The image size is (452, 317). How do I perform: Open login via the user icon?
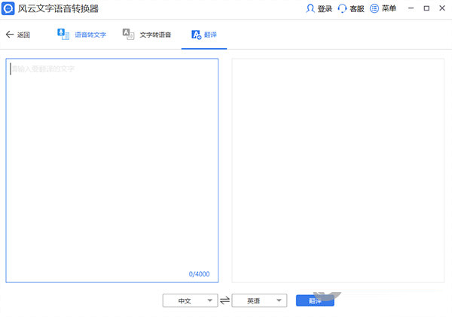pyautogui.click(x=310, y=9)
